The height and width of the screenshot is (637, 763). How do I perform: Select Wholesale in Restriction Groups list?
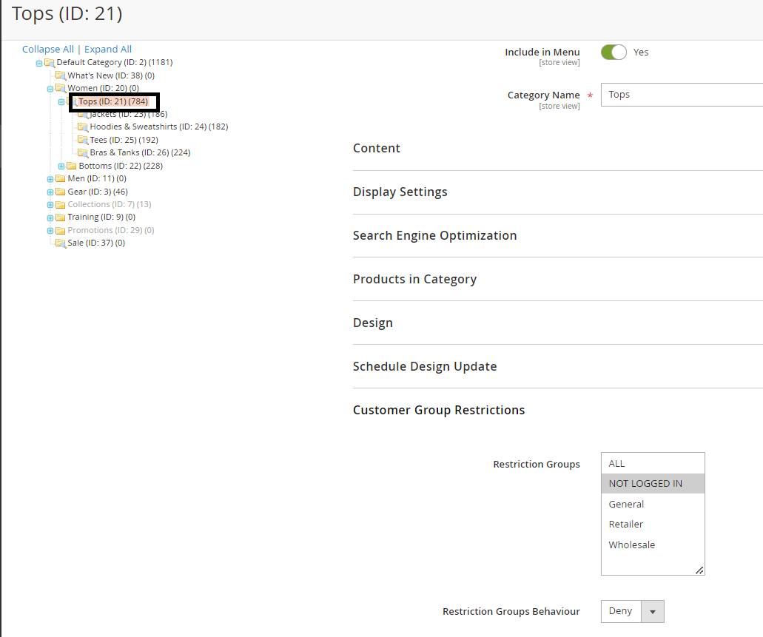632,545
